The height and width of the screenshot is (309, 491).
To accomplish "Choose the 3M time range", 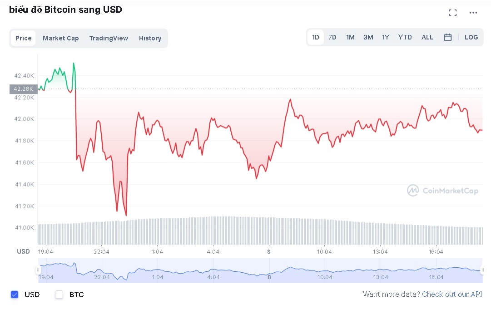I will pyautogui.click(x=368, y=37).
